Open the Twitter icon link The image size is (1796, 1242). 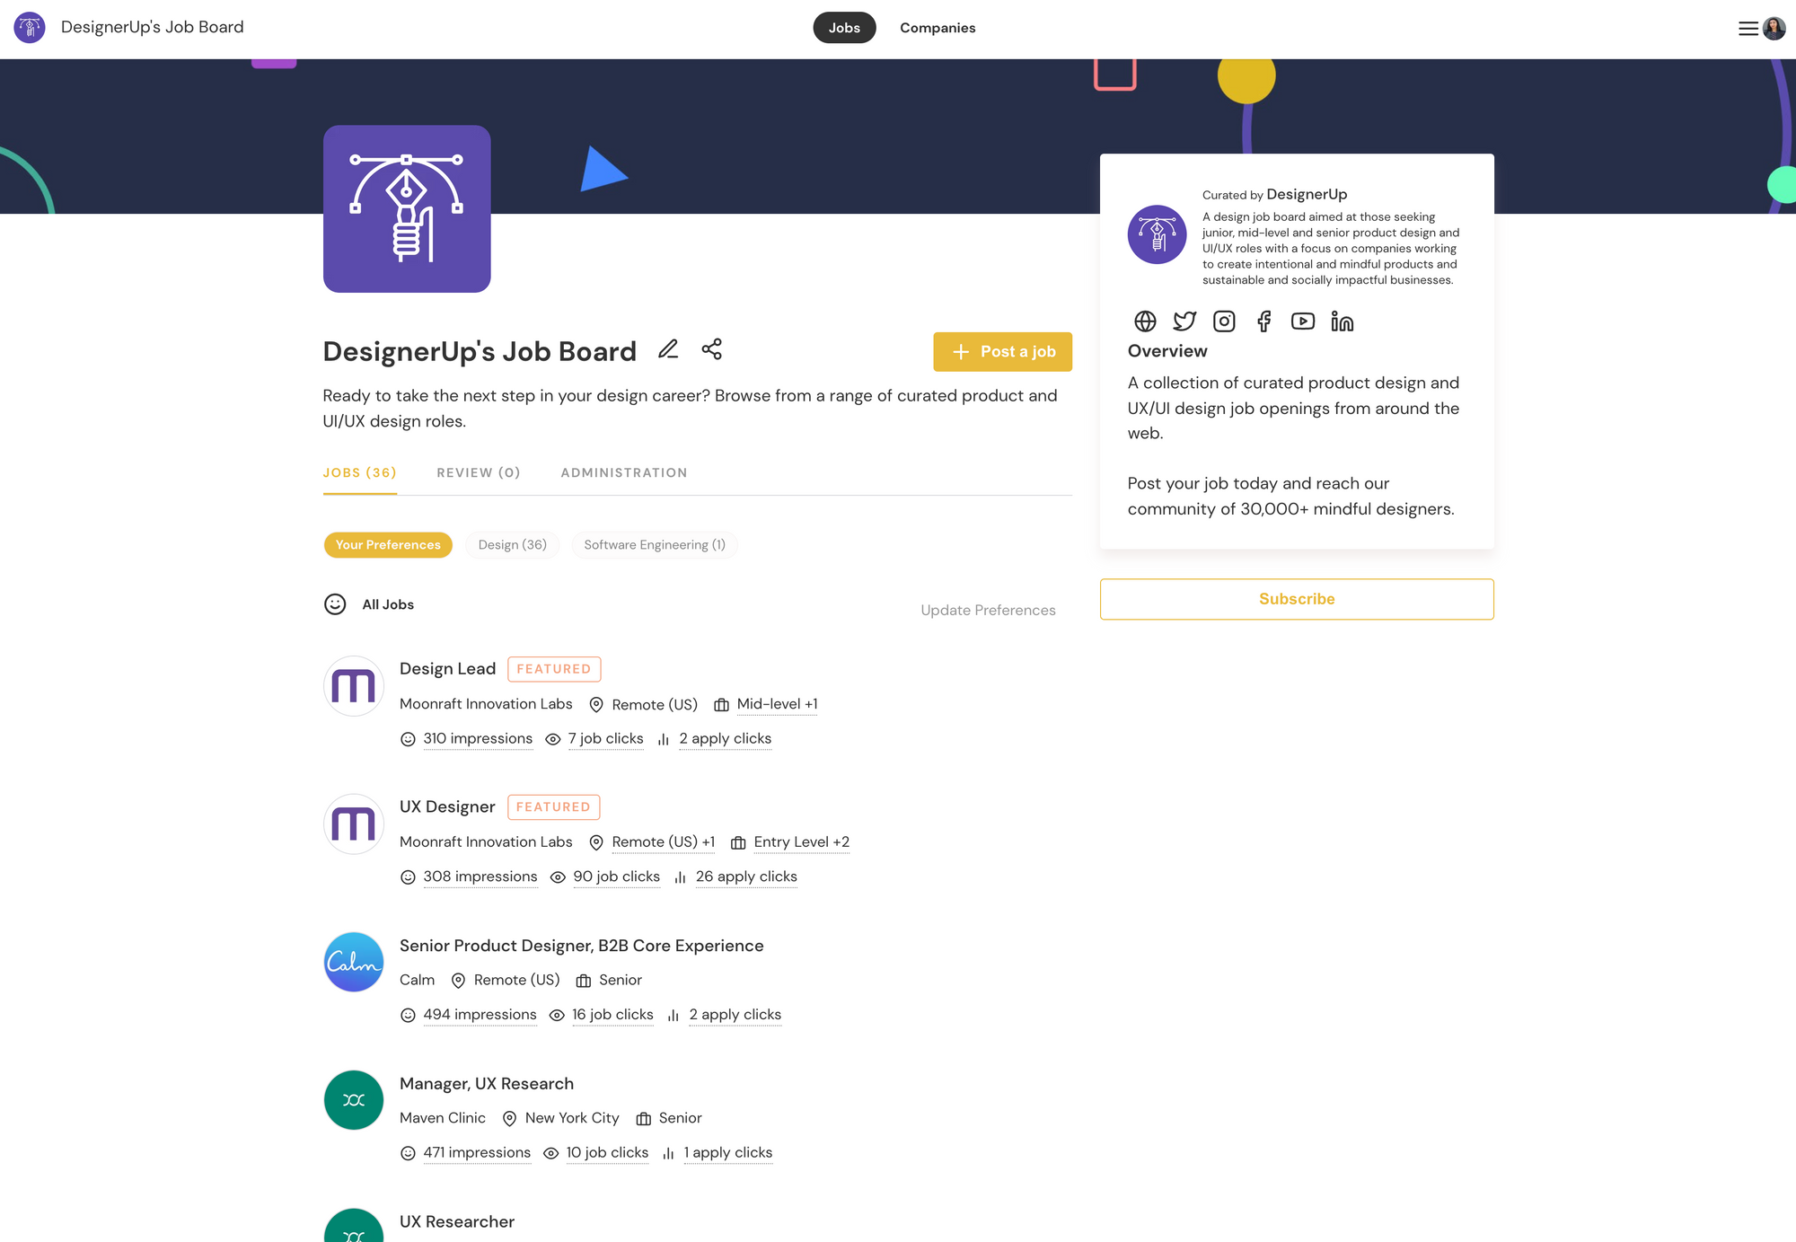point(1184,322)
